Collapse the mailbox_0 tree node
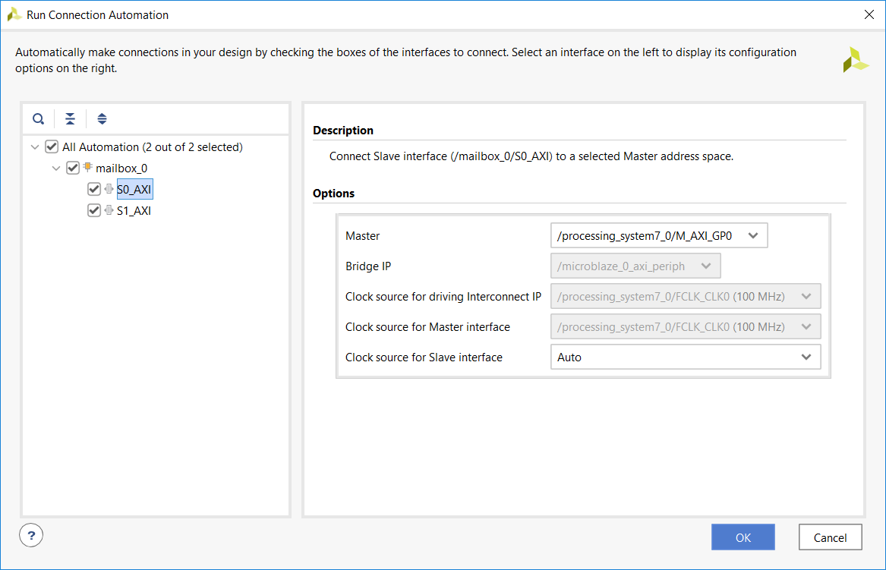The width and height of the screenshot is (886, 570). coord(56,168)
